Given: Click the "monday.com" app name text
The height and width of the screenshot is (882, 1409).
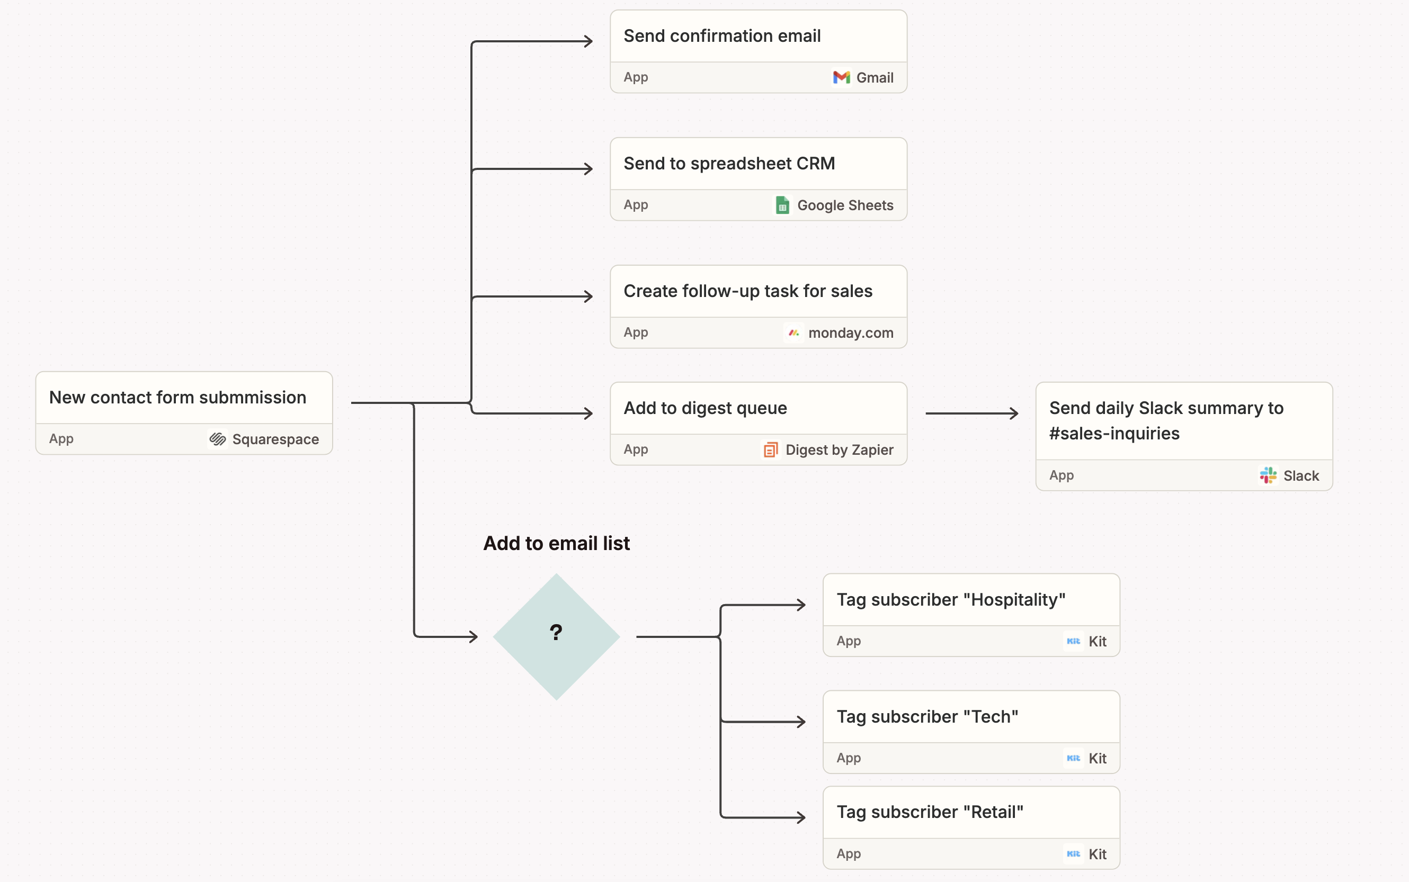Looking at the screenshot, I should click(850, 332).
